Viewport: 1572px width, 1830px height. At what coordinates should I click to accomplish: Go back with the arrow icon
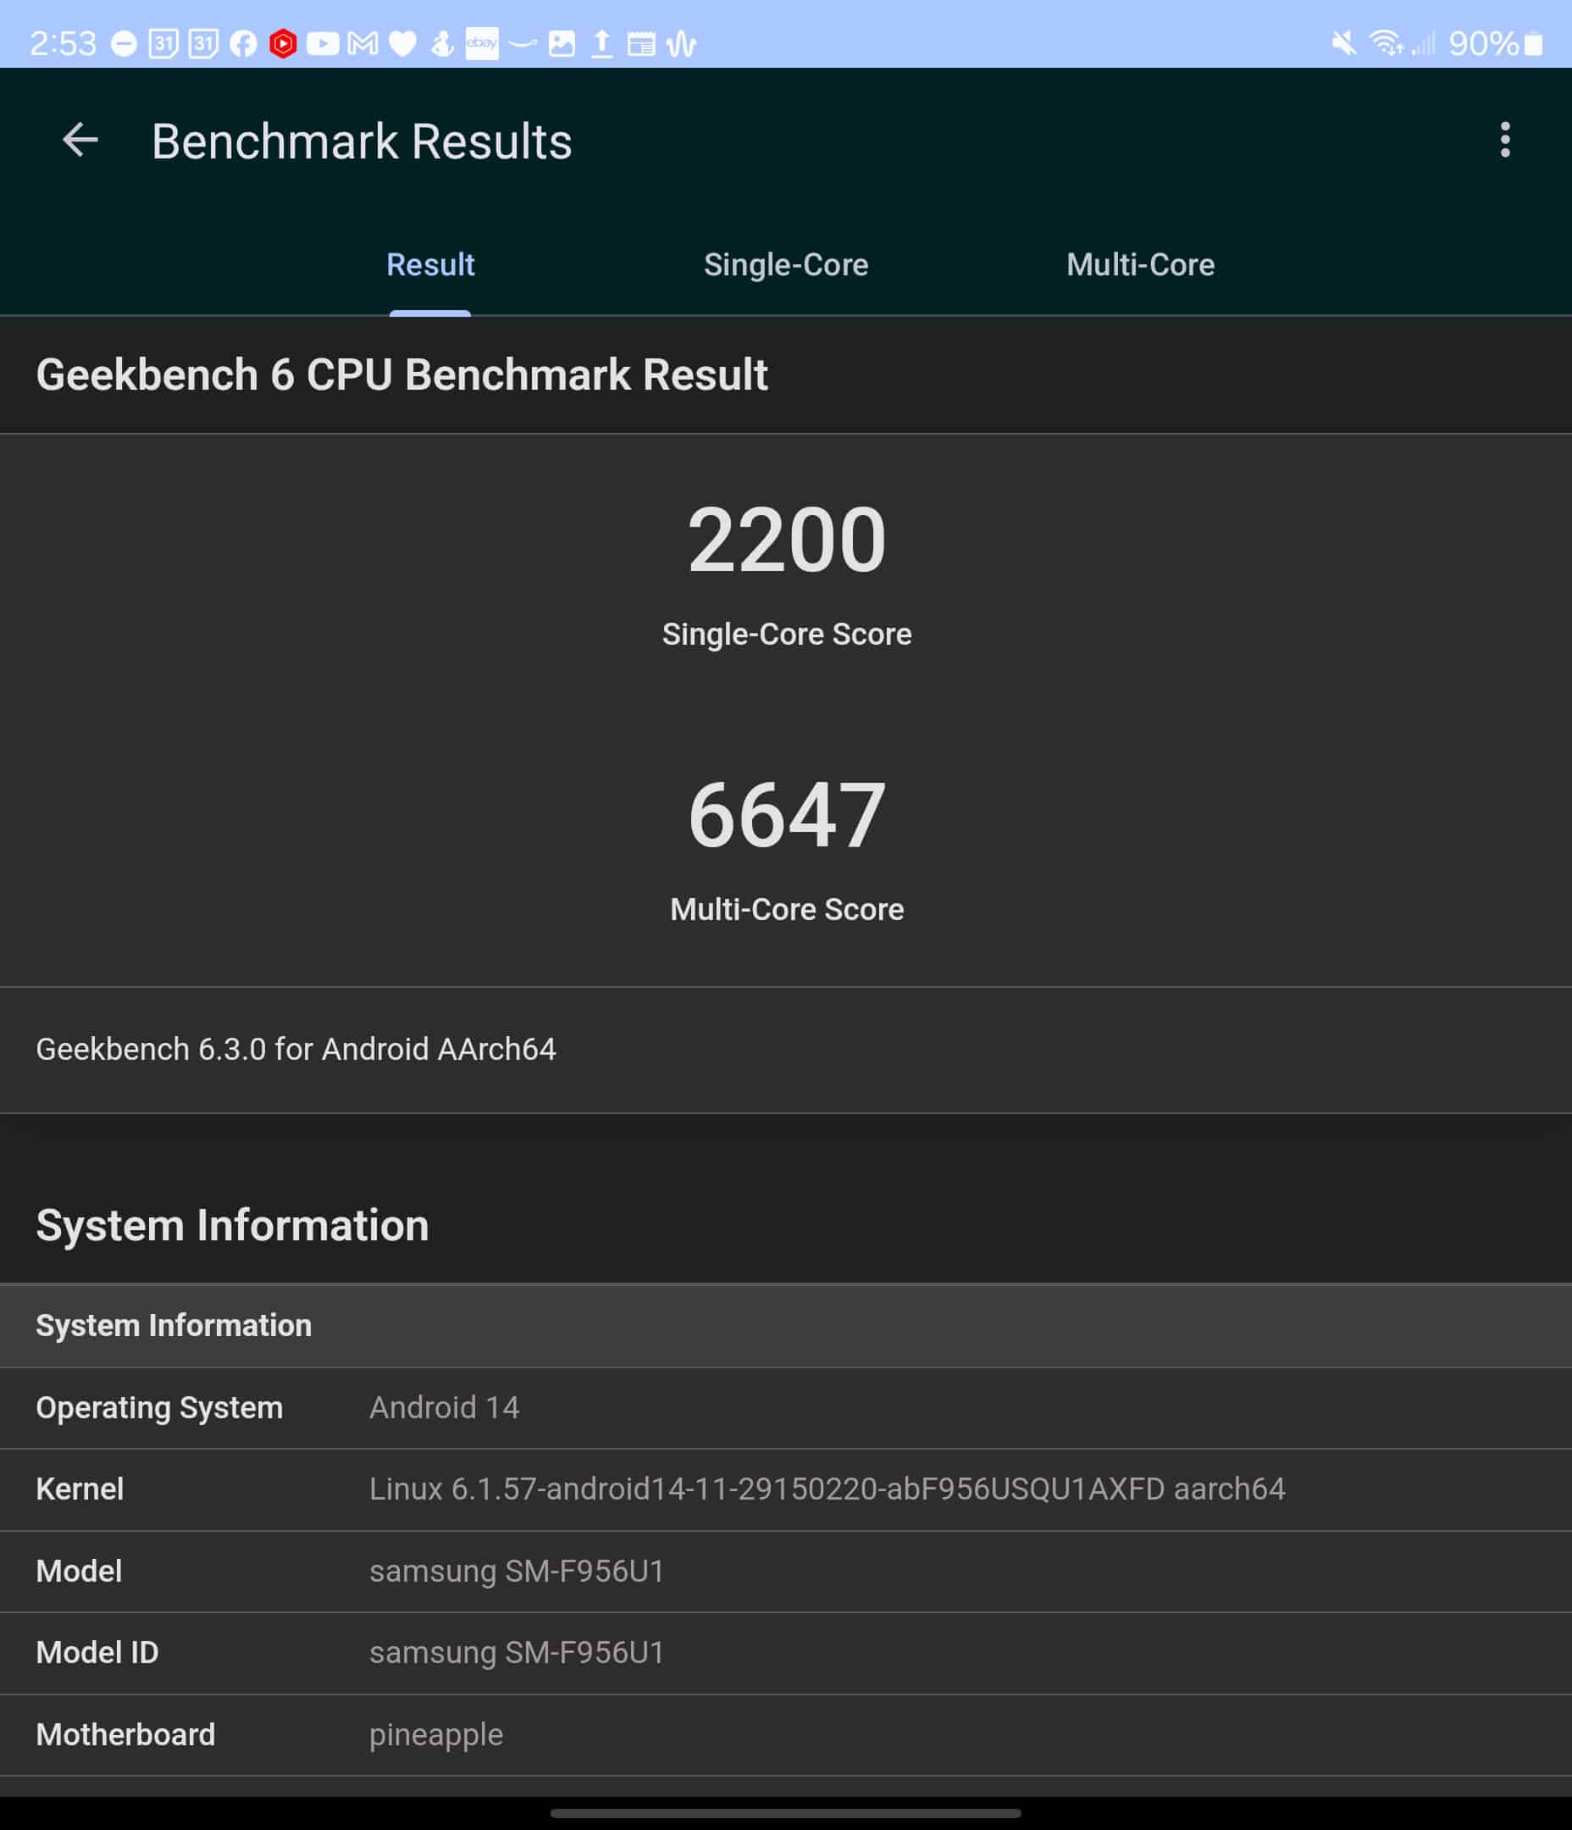(x=80, y=141)
